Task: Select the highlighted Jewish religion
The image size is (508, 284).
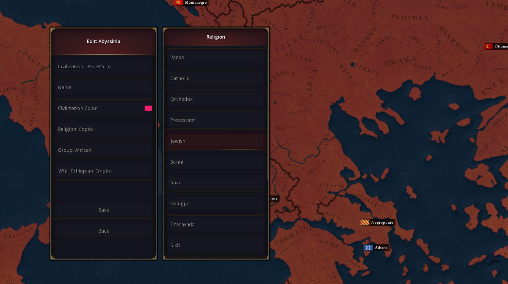Action: tap(216, 141)
